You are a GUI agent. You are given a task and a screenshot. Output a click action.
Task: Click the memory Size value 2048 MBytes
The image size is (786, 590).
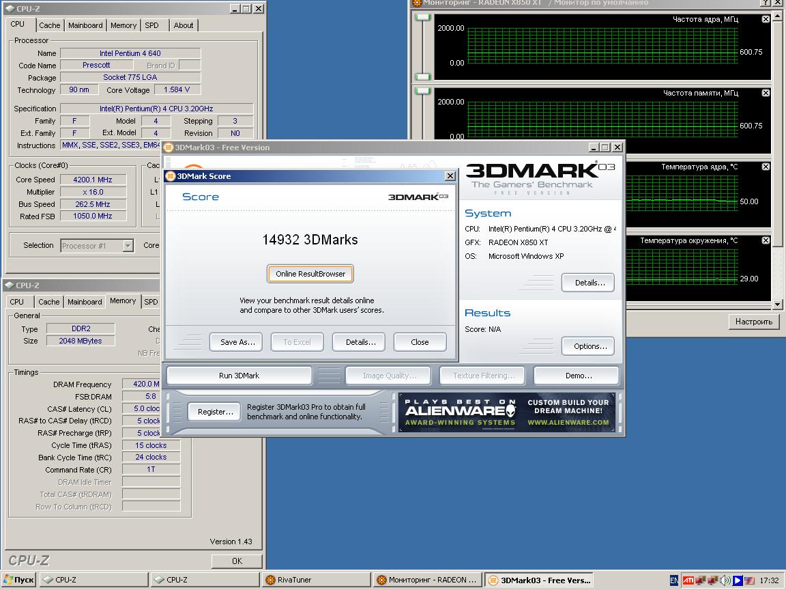[81, 341]
